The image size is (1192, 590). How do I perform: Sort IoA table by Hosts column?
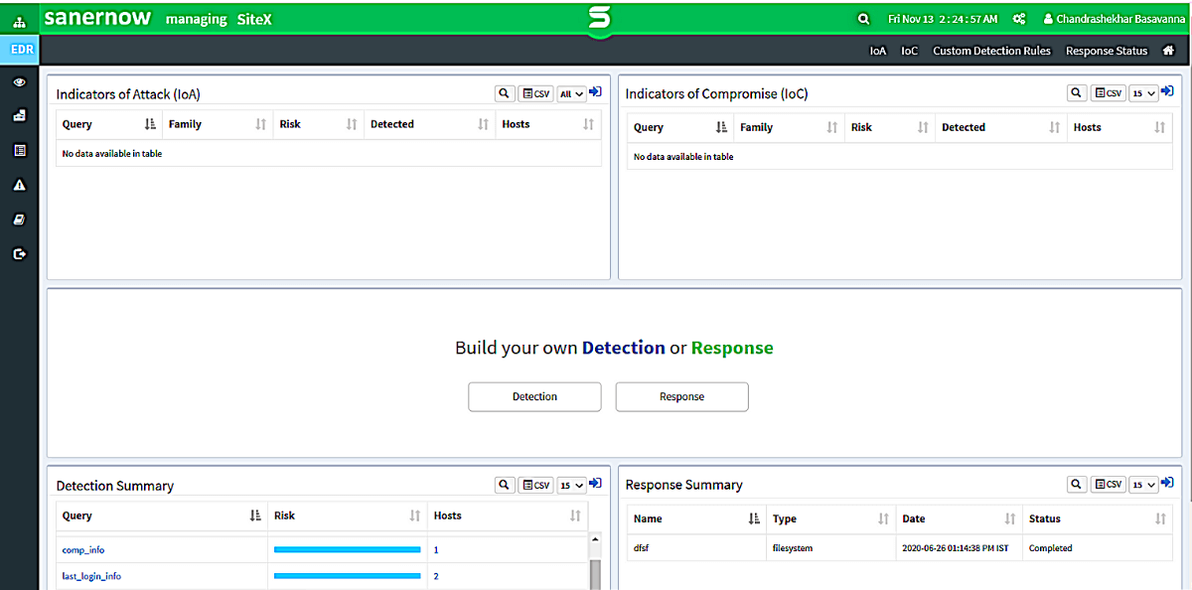[x=548, y=124]
